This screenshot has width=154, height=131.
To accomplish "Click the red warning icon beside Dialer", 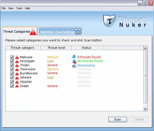I will click(17, 86).
